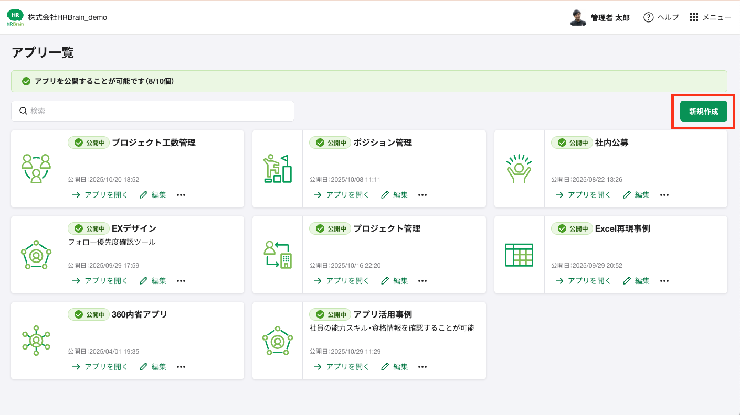The image size is (740, 415).
Task: Edit the Excel再現事例 app
Action: click(x=636, y=281)
